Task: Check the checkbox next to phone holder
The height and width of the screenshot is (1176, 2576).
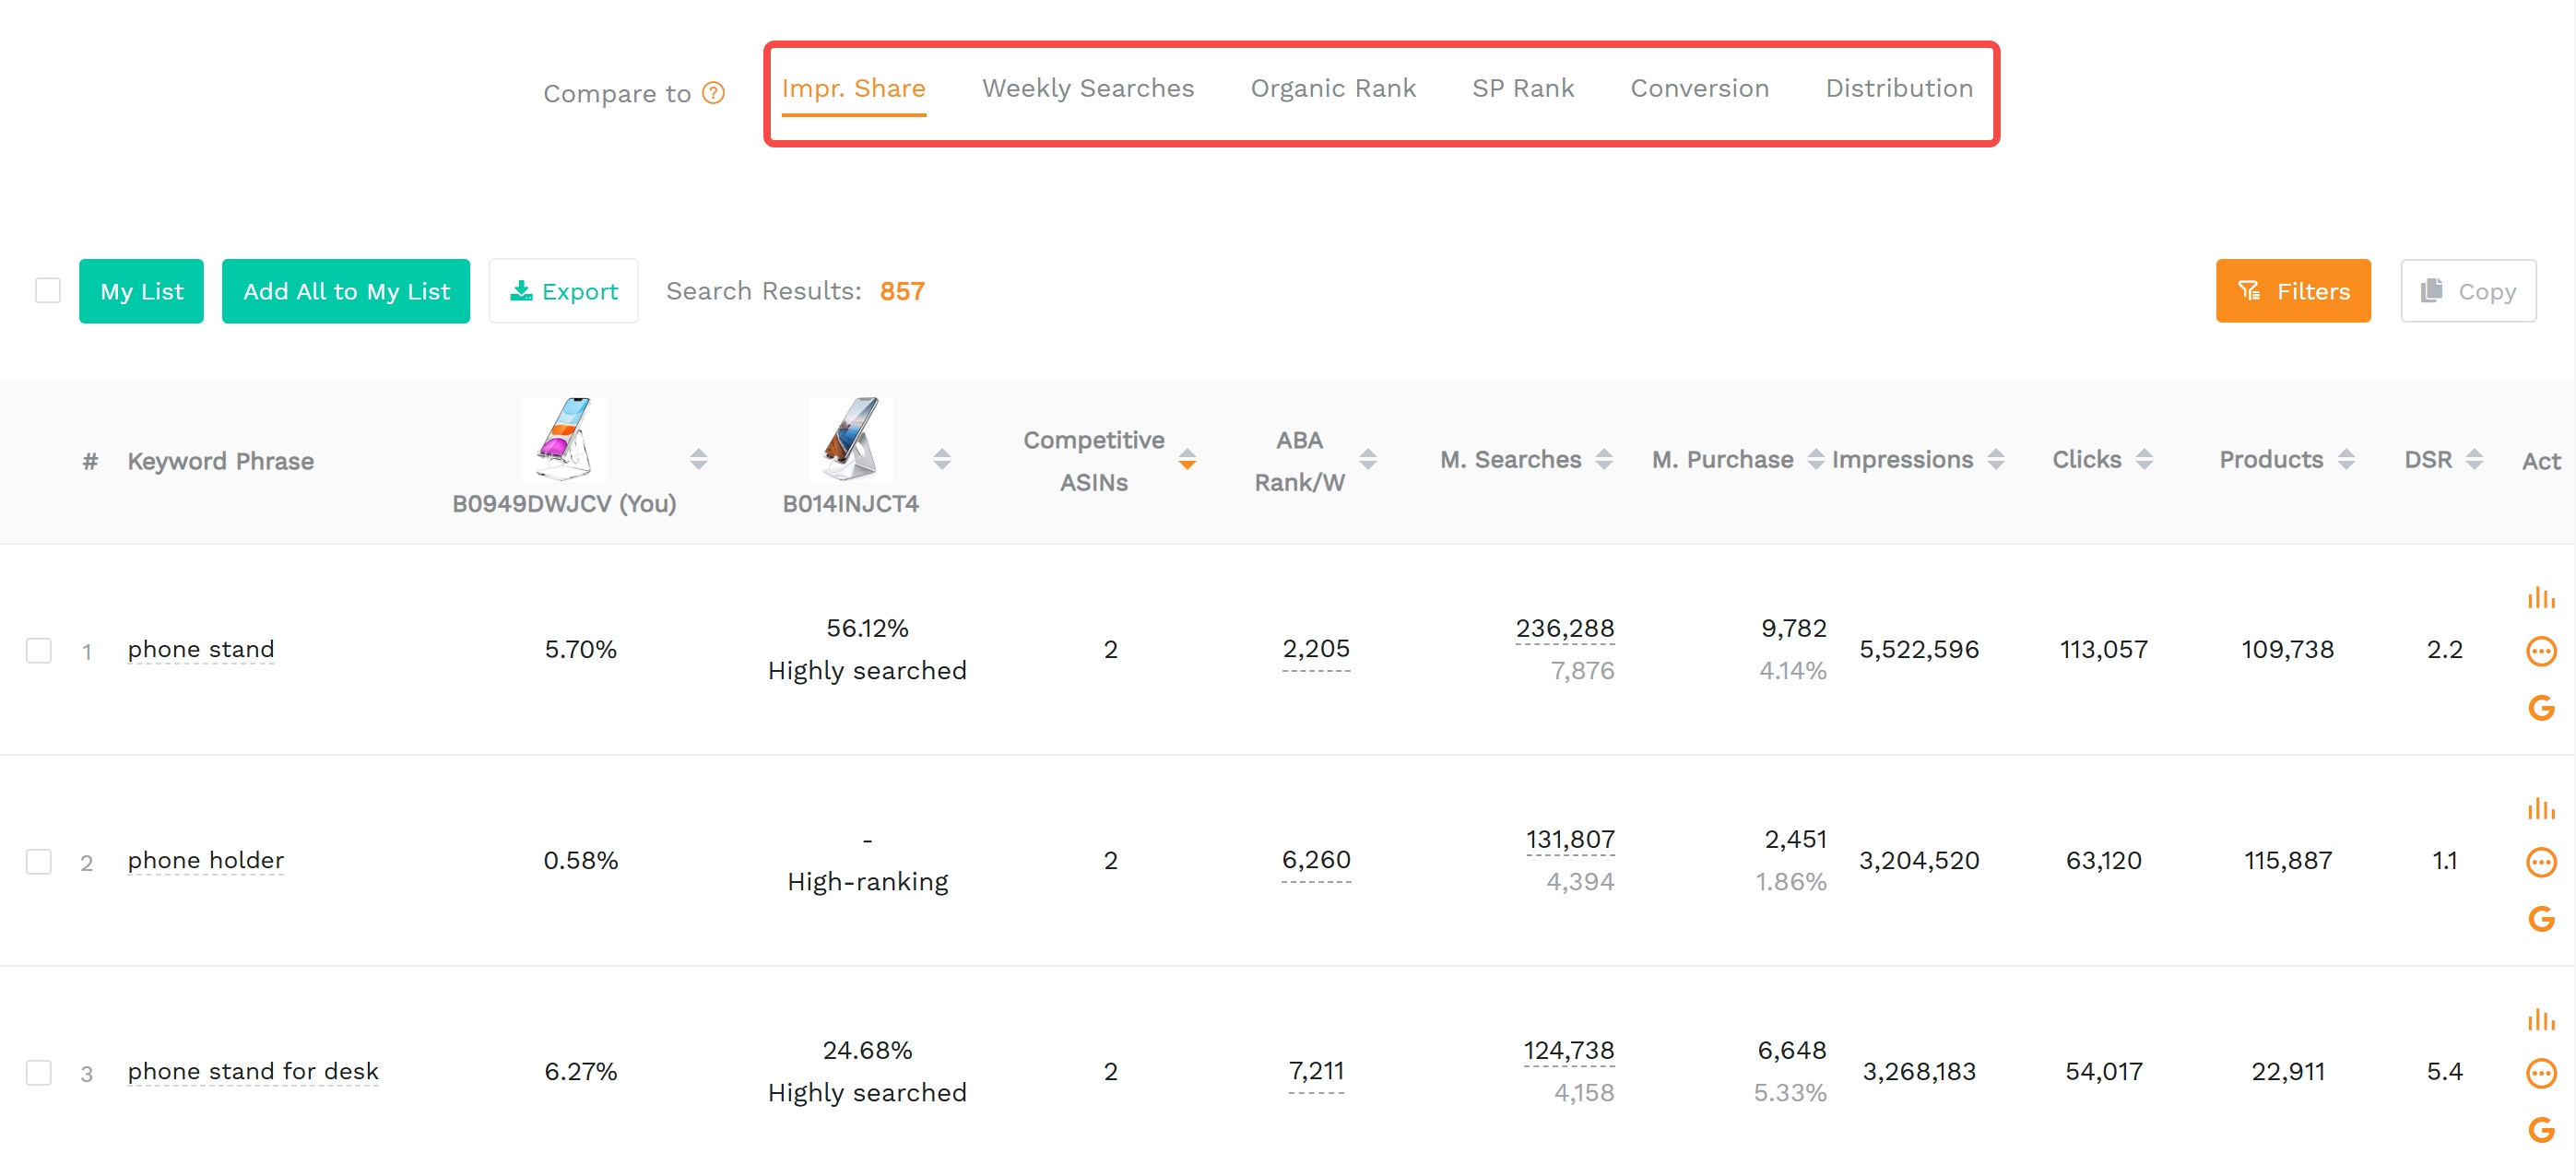Action: click(39, 861)
